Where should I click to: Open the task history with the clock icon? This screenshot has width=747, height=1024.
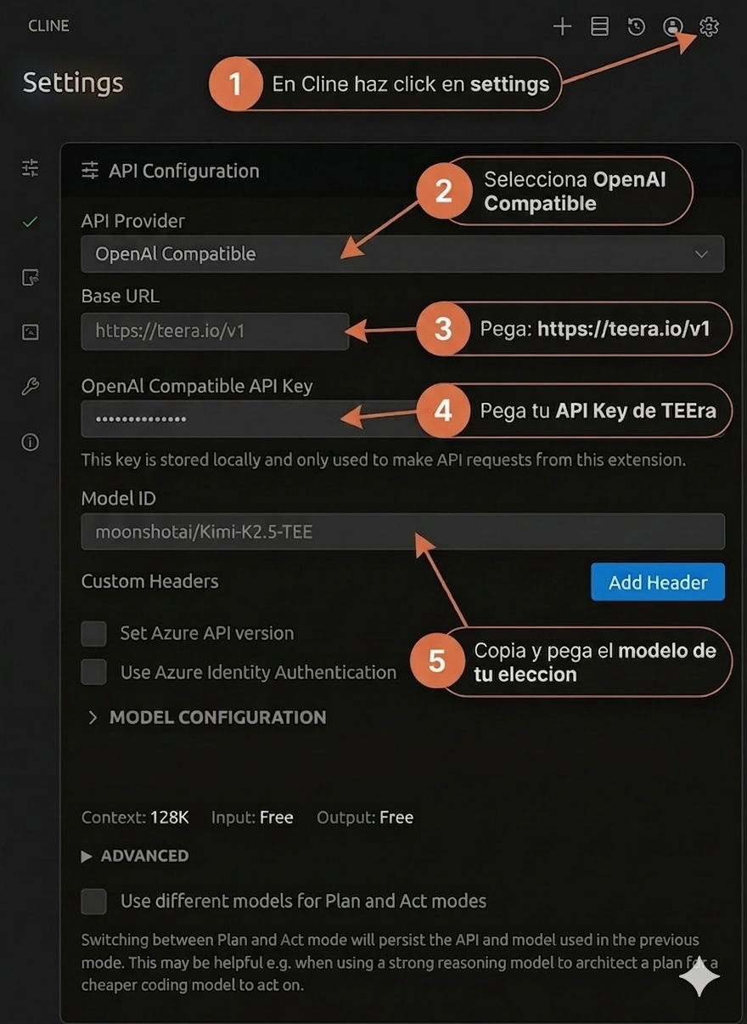636,26
